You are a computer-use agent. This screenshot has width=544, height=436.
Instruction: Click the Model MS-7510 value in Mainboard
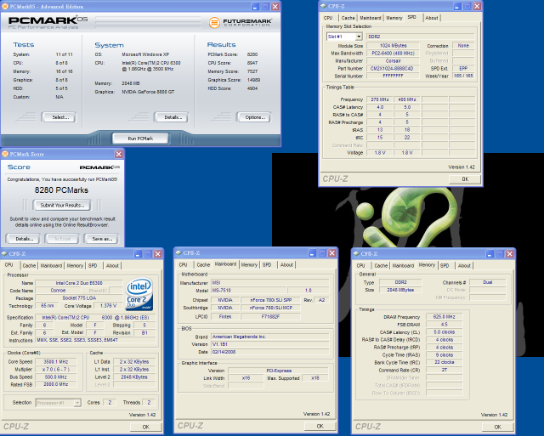(x=249, y=291)
